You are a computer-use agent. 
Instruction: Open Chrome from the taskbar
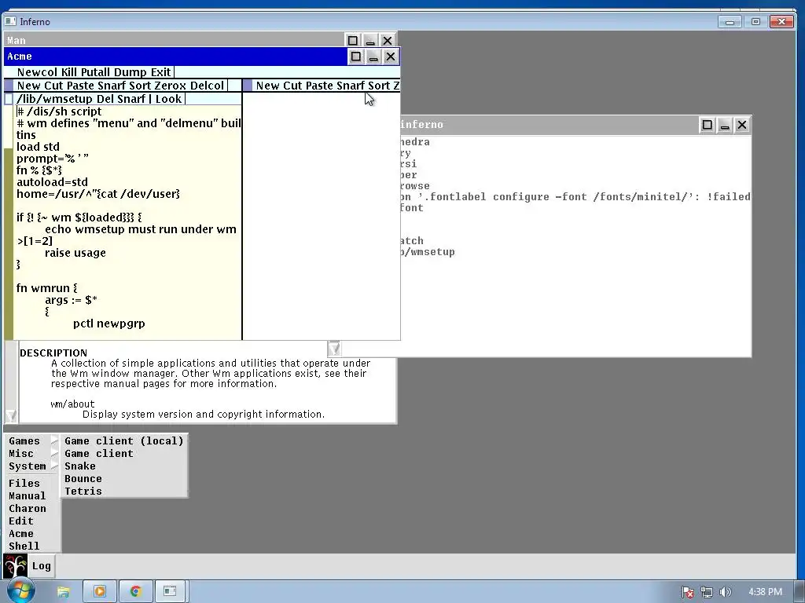click(x=135, y=591)
